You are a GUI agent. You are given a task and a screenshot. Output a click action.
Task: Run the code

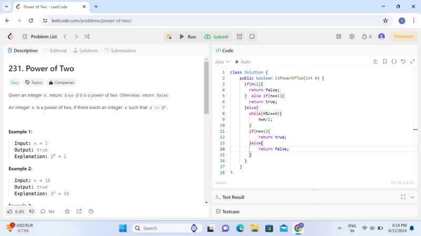188,37
